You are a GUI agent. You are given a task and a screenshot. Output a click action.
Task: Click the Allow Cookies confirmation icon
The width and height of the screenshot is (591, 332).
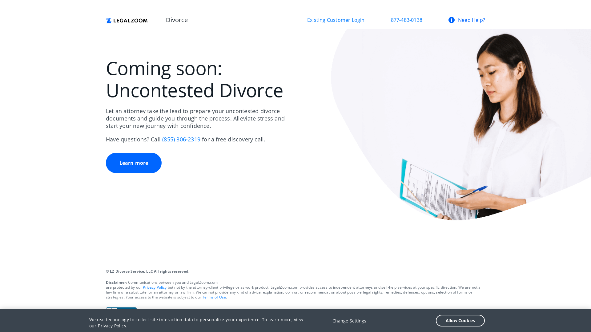pyautogui.click(x=460, y=321)
